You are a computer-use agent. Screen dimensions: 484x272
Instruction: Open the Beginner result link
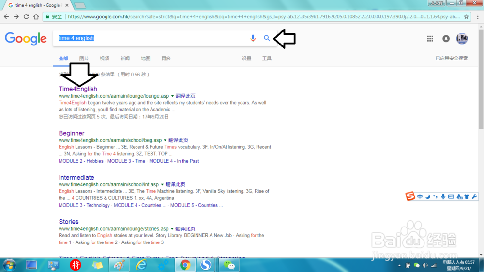pos(72,133)
